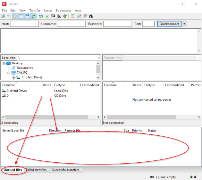
Task: Click into the Host input field
Action: coord(24,24)
